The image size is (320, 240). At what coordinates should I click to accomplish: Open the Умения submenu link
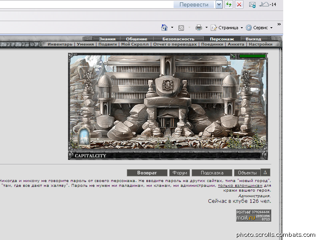[85, 44]
